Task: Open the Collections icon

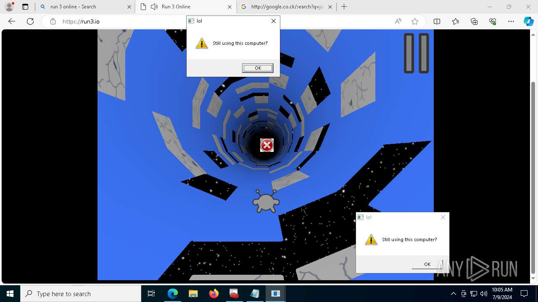Action: (474, 21)
